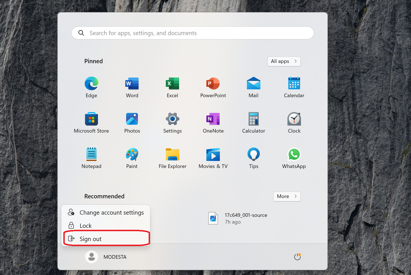Viewport: 411px width, 275px height.
Task: Start WhatsApp
Action: click(x=294, y=158)
